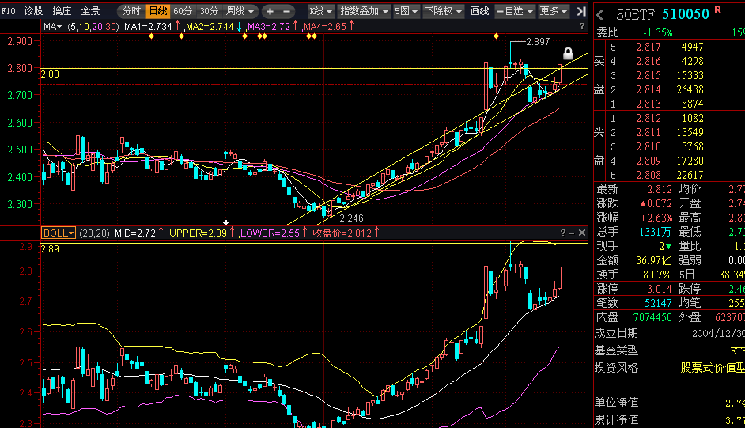
Task: Activate 画线 drawing tool
Action: pos(479,11)
